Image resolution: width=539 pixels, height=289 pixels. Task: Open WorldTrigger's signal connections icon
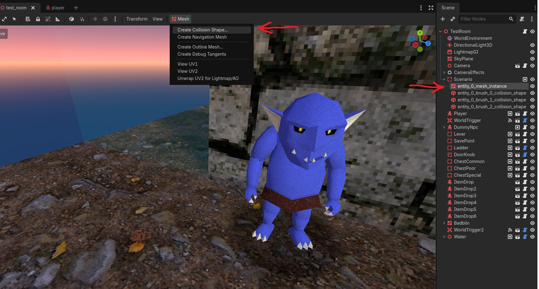pos(510,120)
